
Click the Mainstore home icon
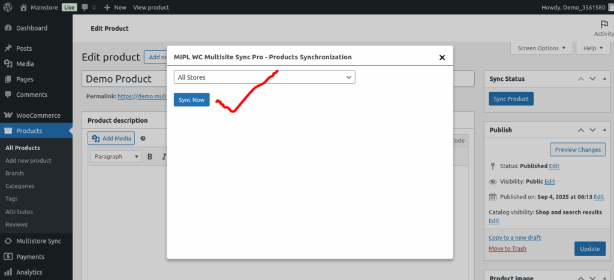[x=23, y=7]
